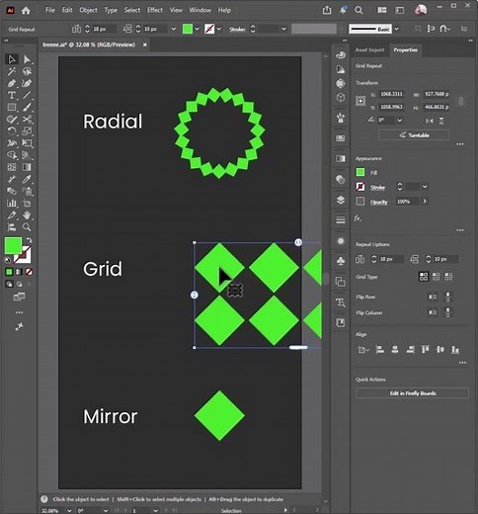Select the Selection tool arrow
This screenshot has width=478, height=514.
coord(12,59)
